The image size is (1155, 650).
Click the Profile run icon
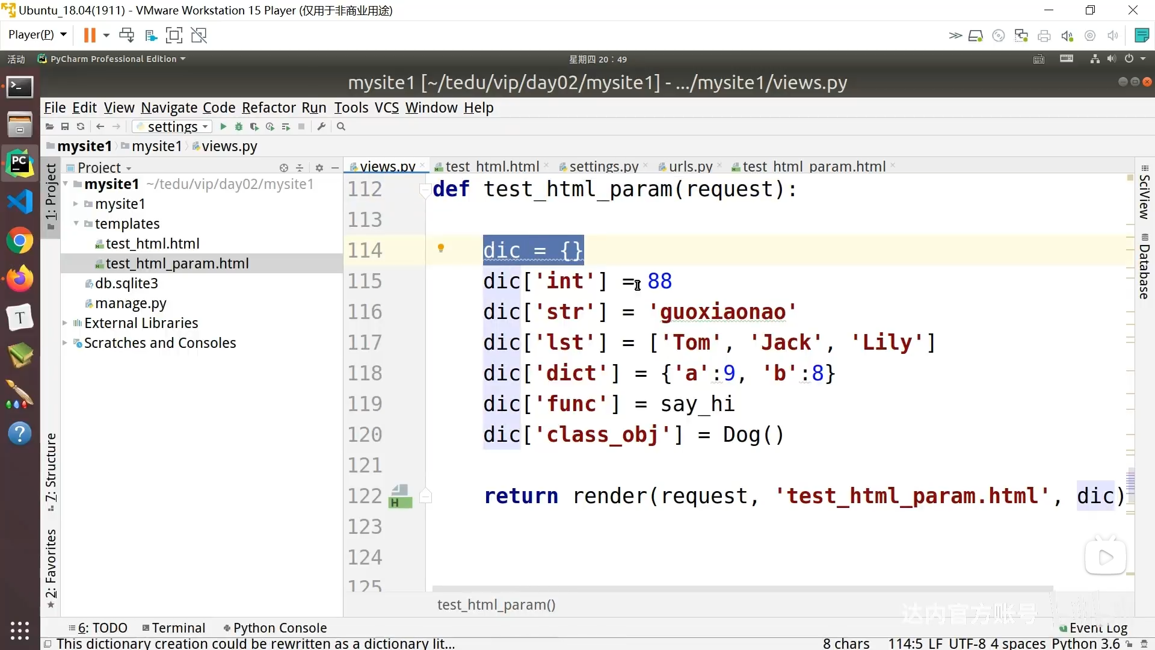point(270,126)
